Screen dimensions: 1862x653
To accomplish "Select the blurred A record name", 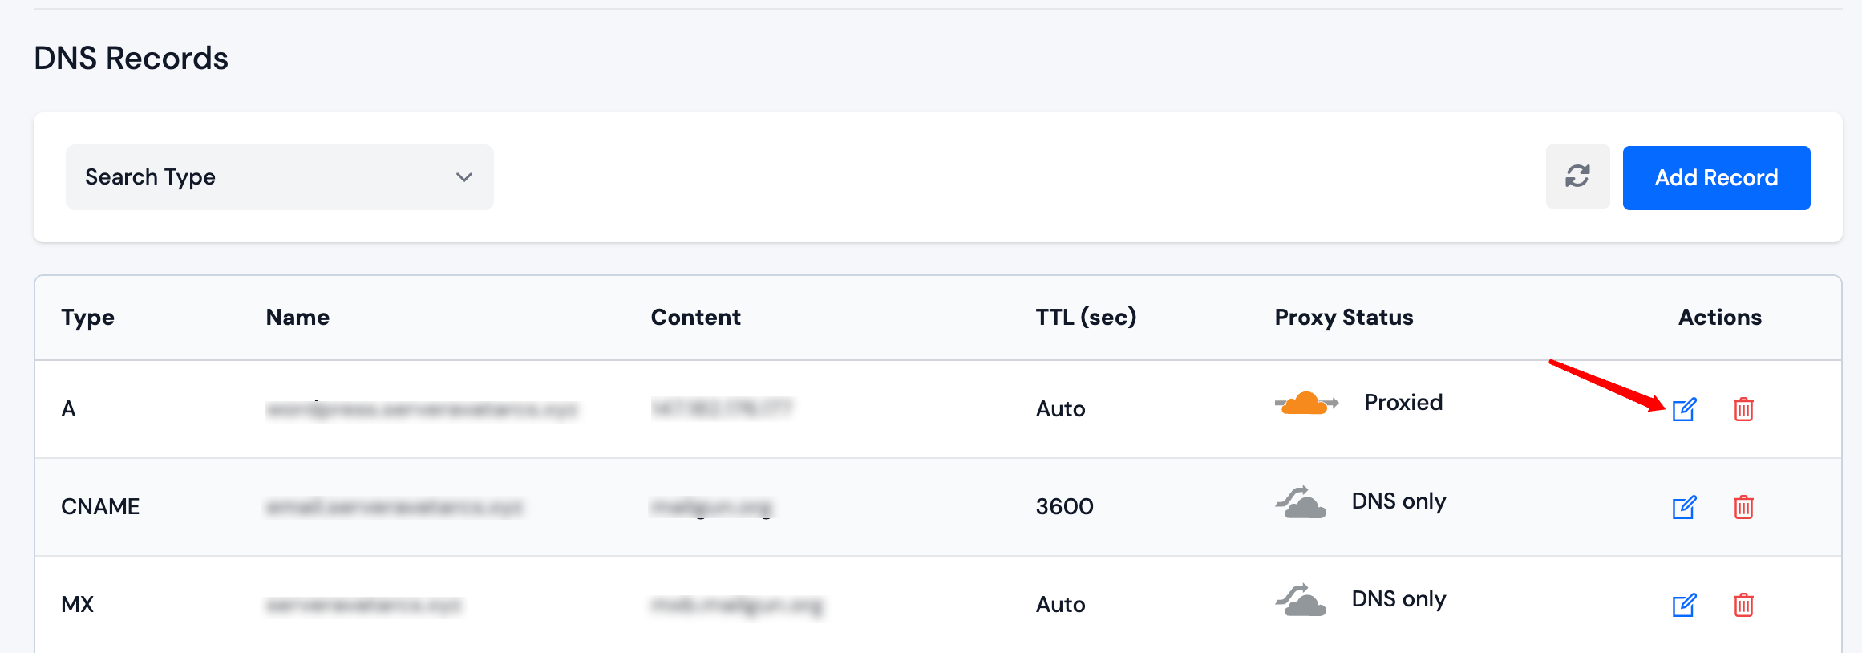I will 421,409.
